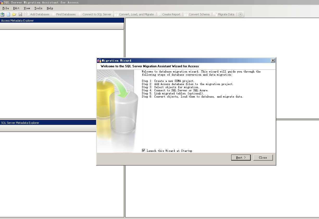This screenshot has height=219, width=319.
Task: Click Connect to SQL Server toolbar item
Action: 95,14
